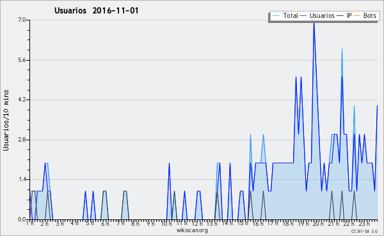Click the '5 h' x-axis label

pos(90,223)
